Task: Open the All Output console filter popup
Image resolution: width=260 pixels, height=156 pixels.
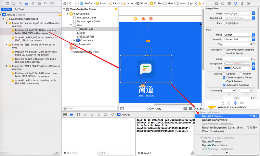Action: coord(144,153)
